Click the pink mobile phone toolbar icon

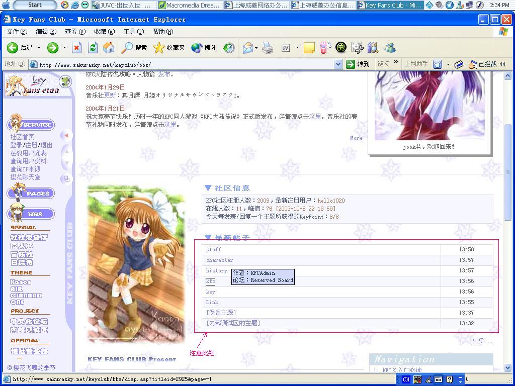tap(325, 48)
